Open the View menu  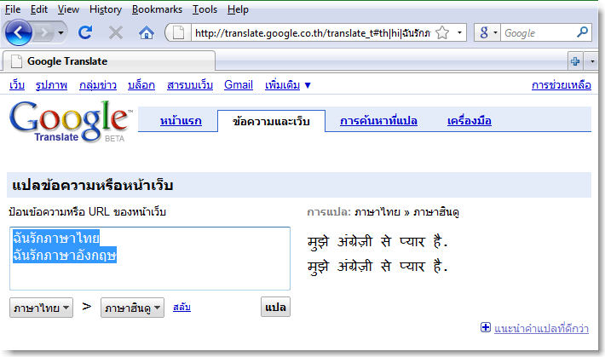click(x=68, y=9)
